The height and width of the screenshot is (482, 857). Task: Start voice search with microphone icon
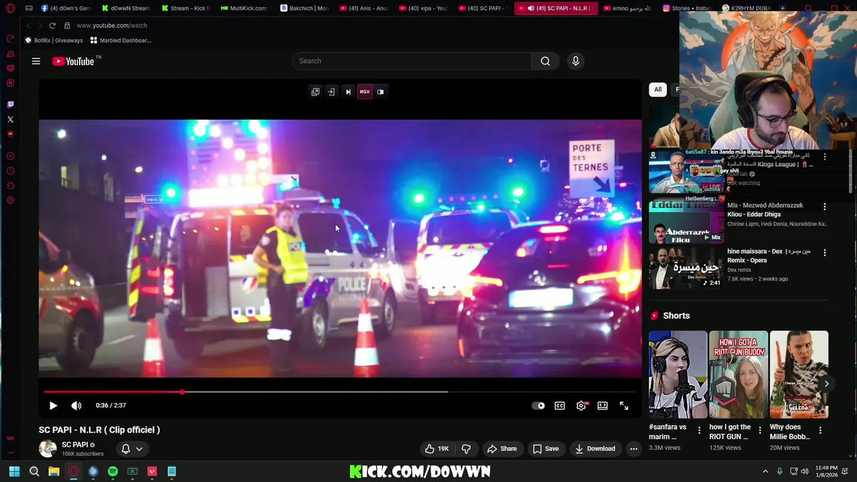575,61
